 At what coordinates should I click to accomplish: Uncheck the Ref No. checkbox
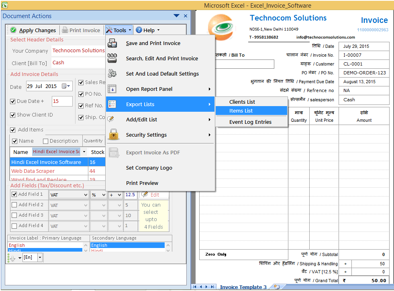click(x=81, y=106)
